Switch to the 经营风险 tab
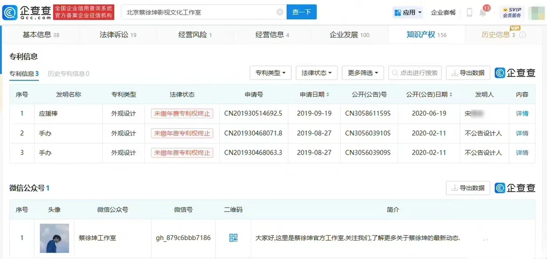The width and height of the screenshot is (547, 259). click(195, 35)
